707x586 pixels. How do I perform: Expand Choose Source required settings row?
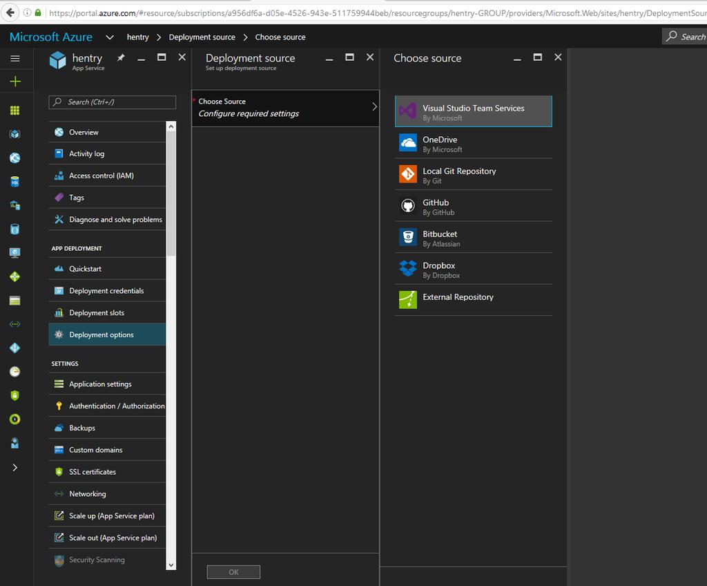[285, 108]
